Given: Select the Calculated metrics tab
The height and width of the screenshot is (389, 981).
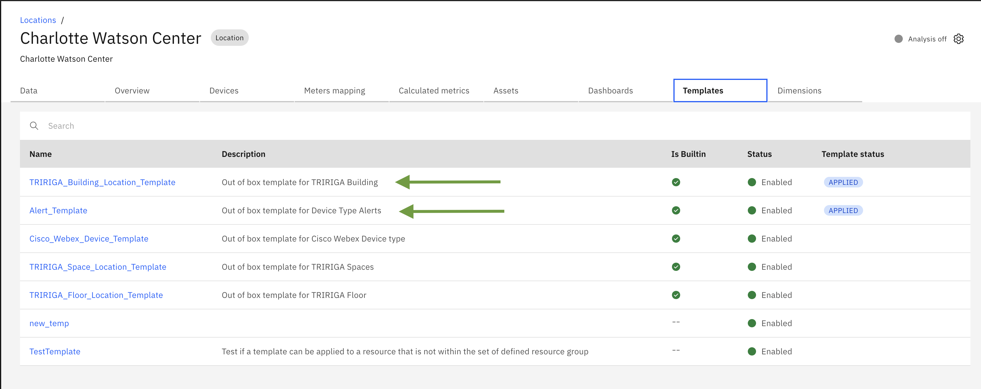Looking at the screenshot, I should coord(436,90).
